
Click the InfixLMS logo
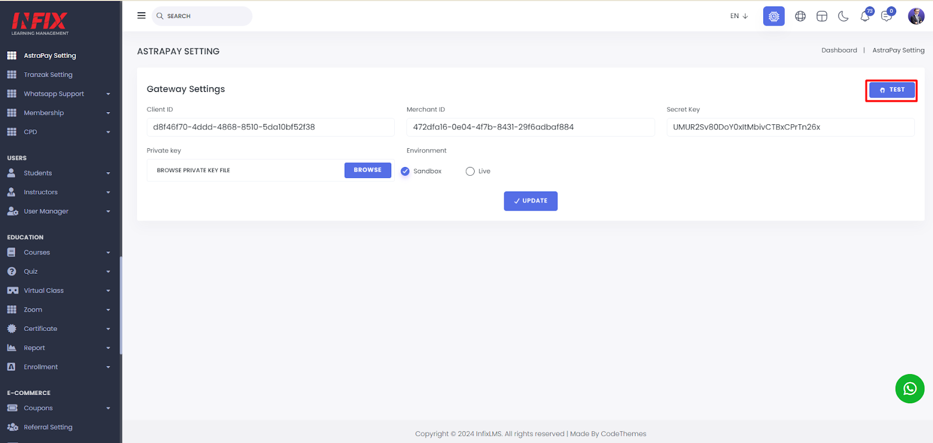click(x=40, y=23)
